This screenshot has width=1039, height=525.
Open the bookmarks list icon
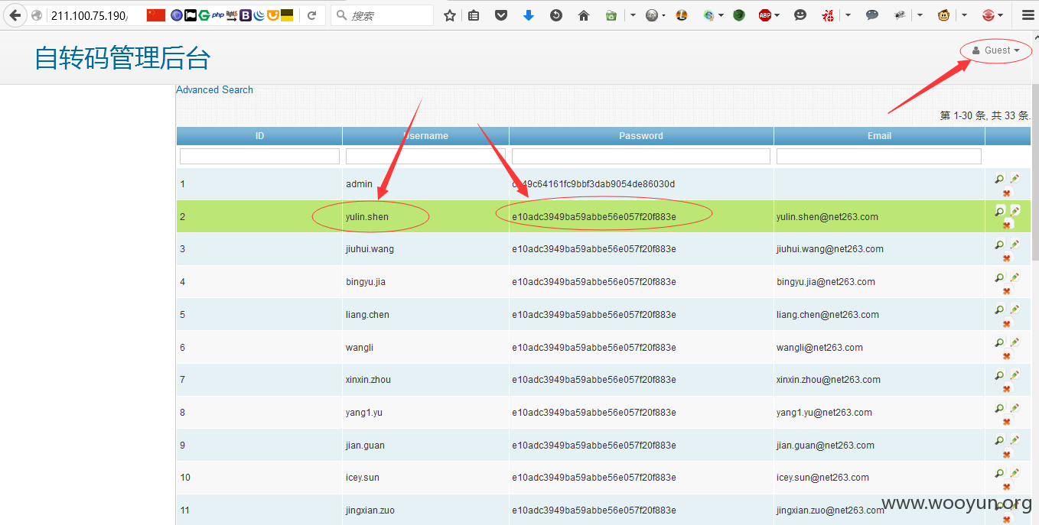474,15
